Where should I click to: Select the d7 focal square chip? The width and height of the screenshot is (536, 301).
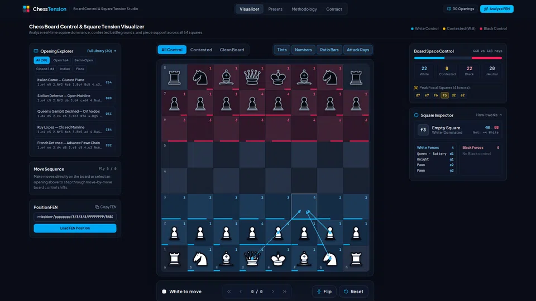point(418,95)
